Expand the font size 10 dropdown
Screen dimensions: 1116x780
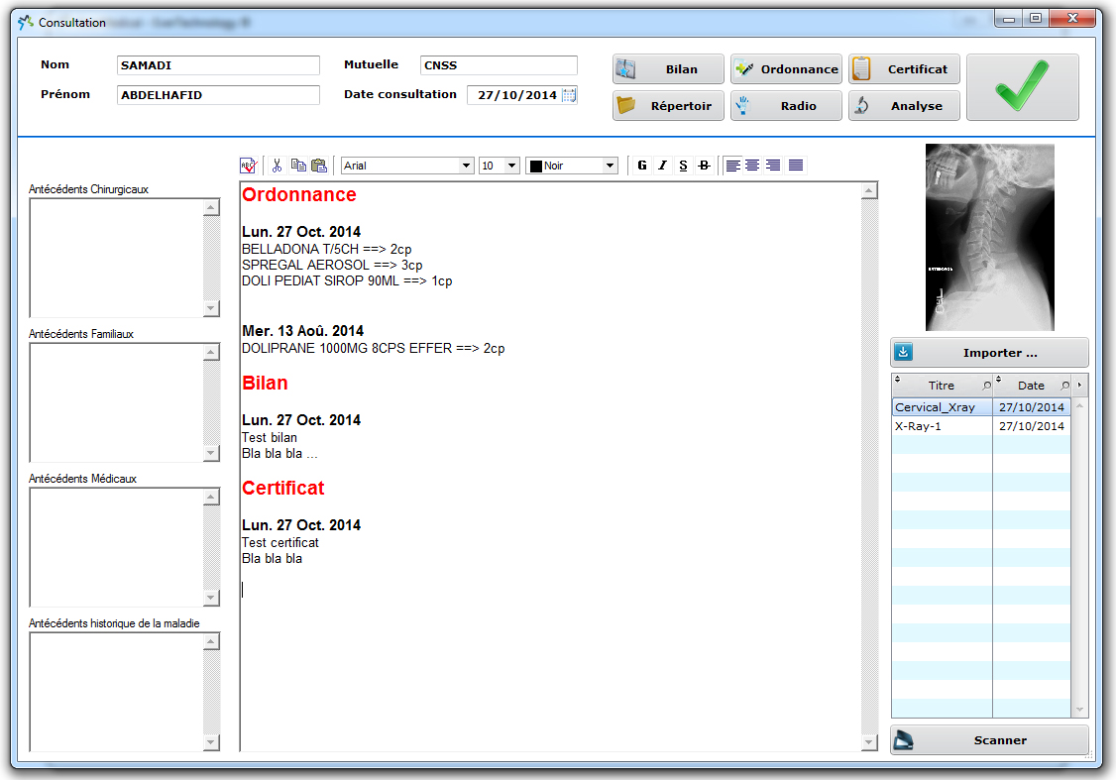(x=499, y=166)
